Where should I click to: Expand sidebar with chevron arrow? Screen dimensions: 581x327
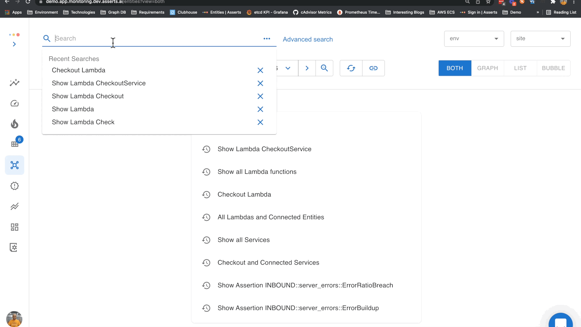(14, 44)
